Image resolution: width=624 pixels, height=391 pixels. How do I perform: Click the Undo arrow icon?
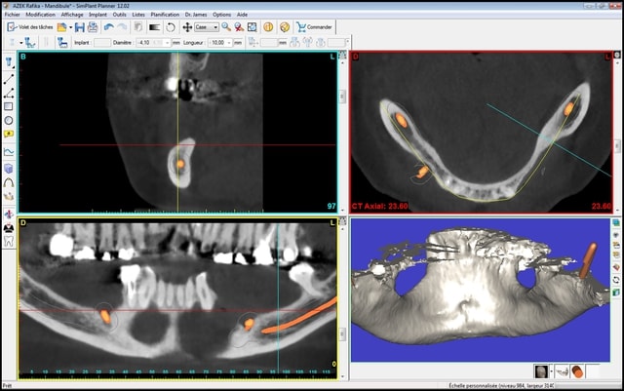pyautogui.click(x=108, y=27)
